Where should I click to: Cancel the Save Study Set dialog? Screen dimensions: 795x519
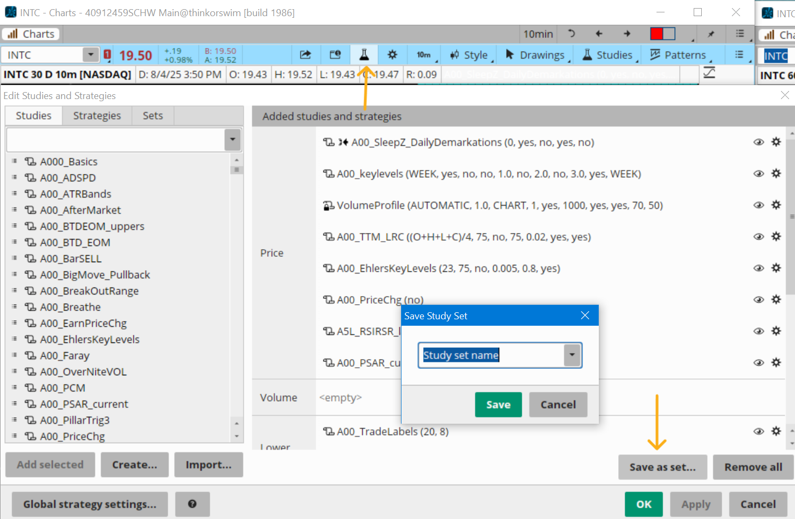(558, 404)
